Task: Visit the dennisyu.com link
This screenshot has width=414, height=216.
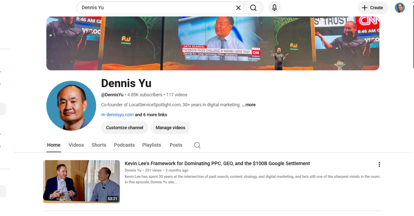Action: click(120, 115)
